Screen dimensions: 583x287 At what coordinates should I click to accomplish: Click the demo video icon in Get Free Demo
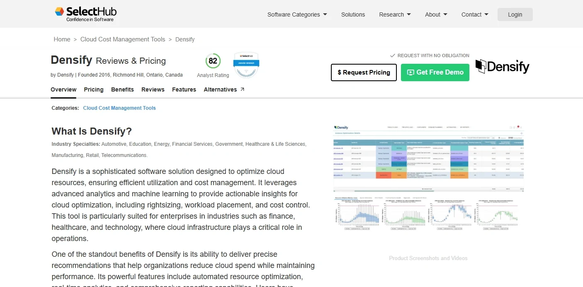point(411,72)
